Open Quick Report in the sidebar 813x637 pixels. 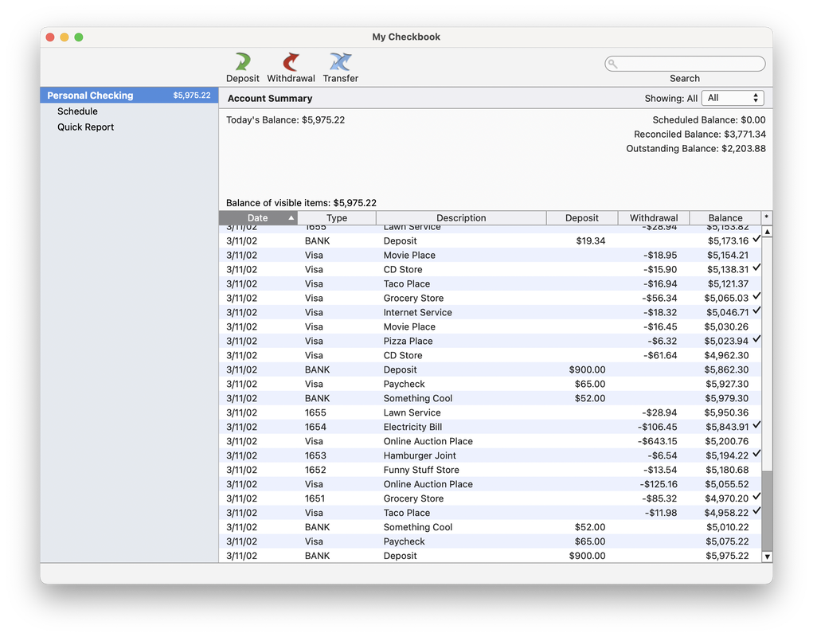pyautogui.click(x=85, y=127)
